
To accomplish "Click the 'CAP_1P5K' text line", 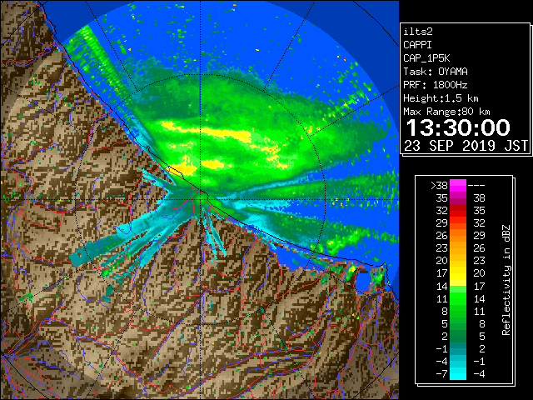I will click(426, 58).
